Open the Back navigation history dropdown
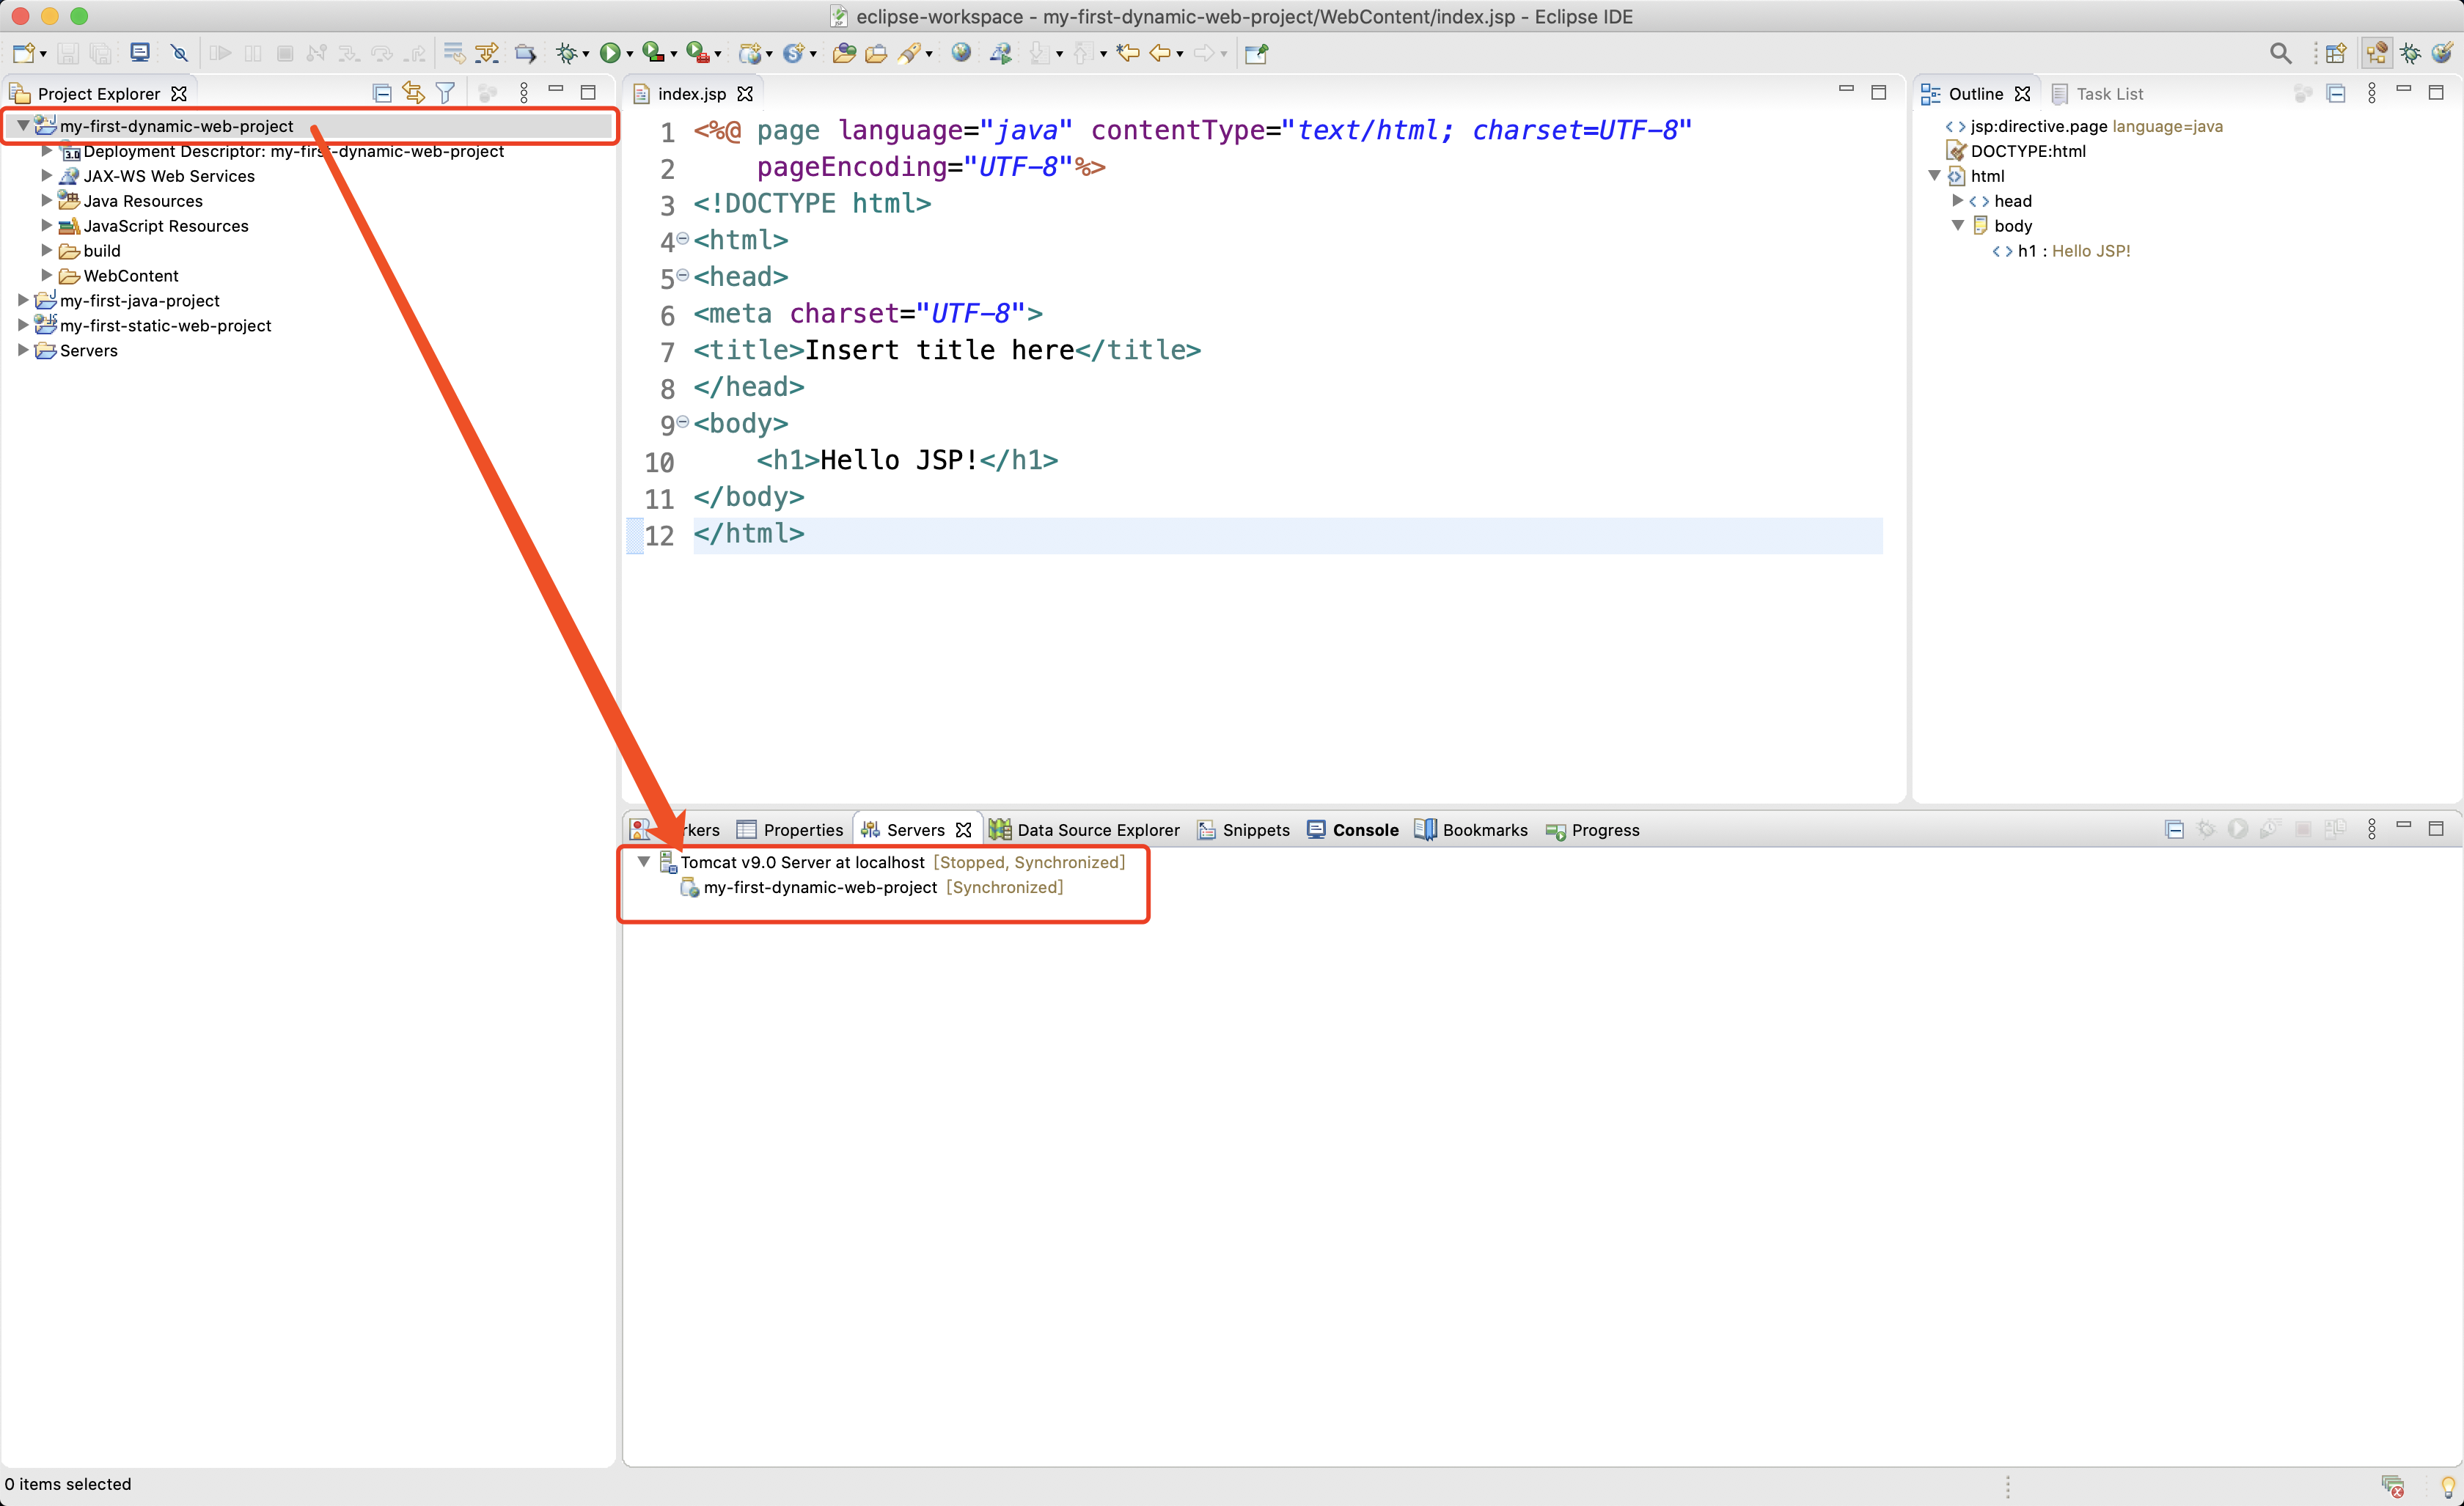 (x=1181, y=55)
